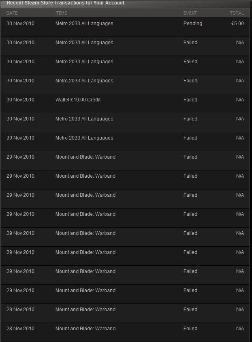Click the TOTAL column header
The image size is (252, 342).
click(x=237, y=13)
